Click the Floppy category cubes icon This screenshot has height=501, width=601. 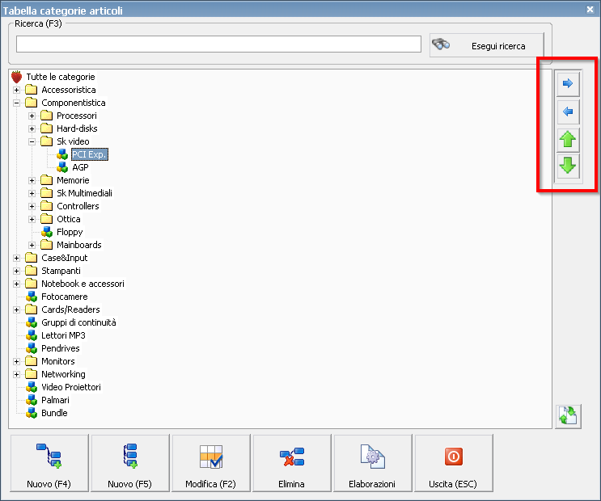(x=47, y=232)
